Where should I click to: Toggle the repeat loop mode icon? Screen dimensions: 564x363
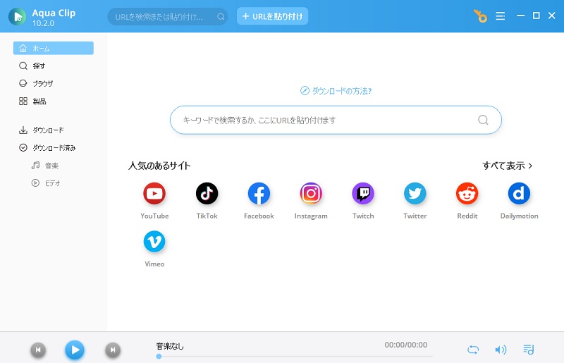point(473,350)
